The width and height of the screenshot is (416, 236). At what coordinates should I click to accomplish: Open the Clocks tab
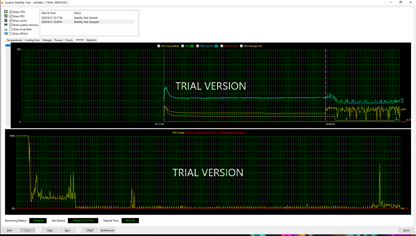tap(69, 40)
